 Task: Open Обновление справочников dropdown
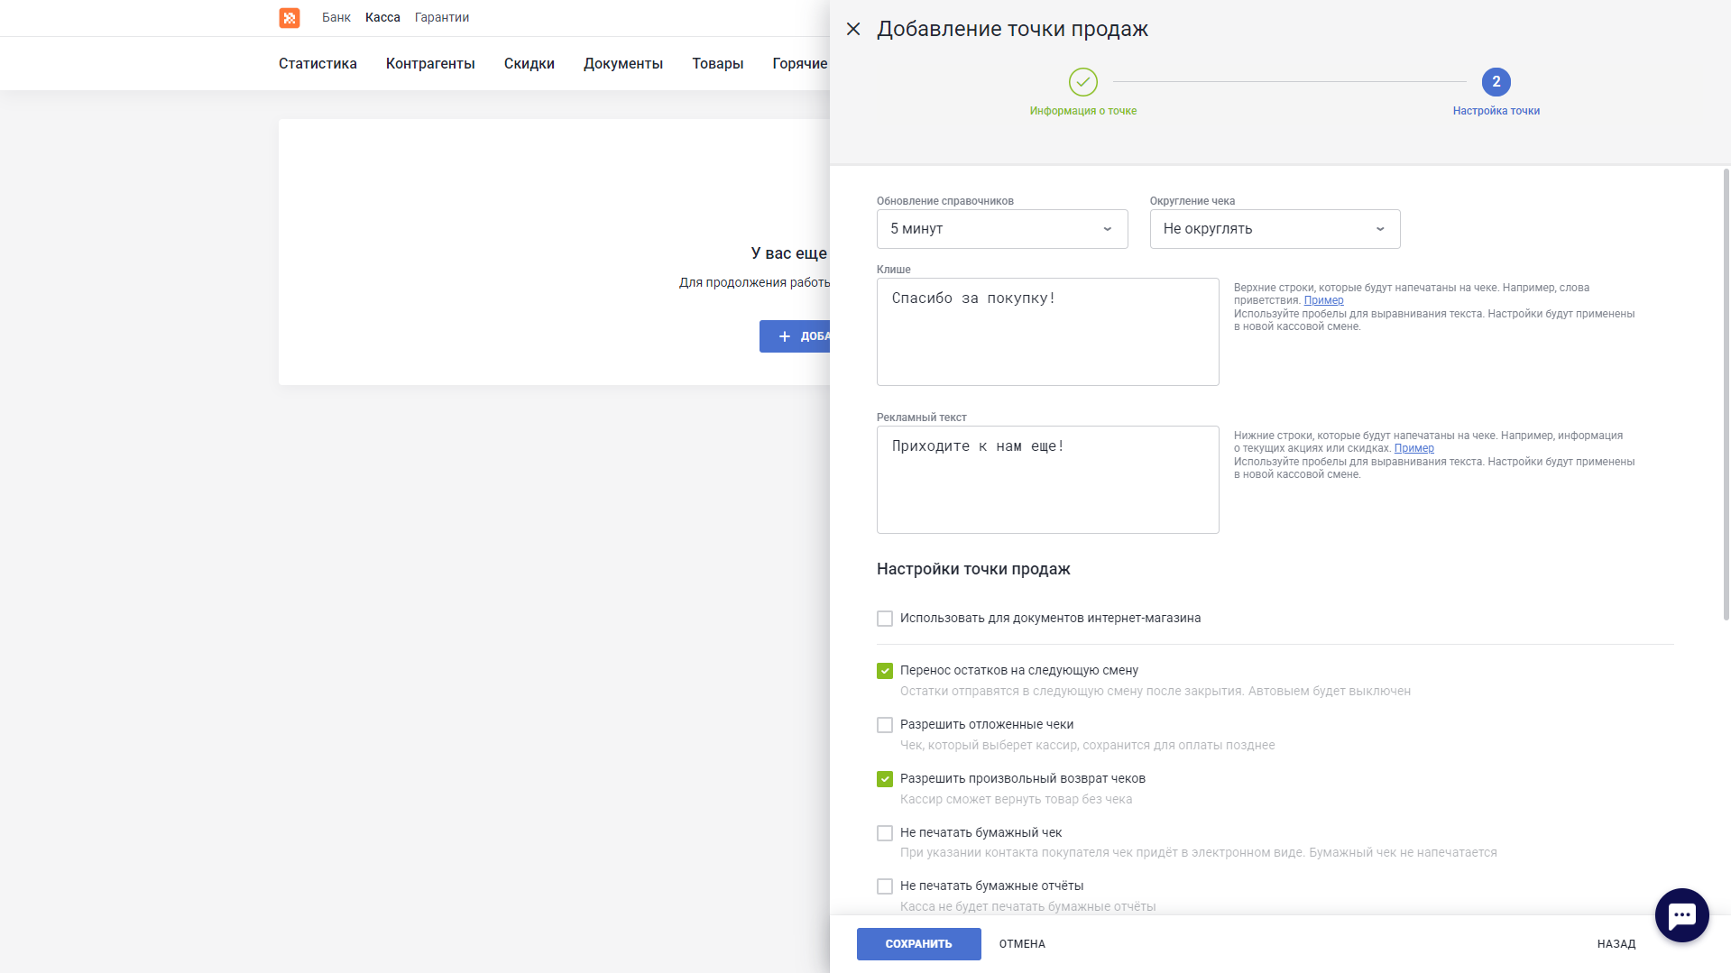(x=1001, y=229)
